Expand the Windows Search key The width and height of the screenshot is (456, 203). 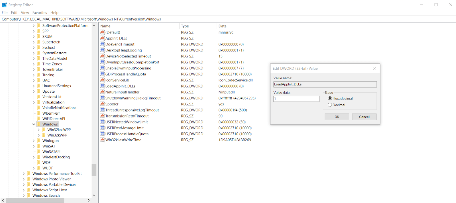24,195
